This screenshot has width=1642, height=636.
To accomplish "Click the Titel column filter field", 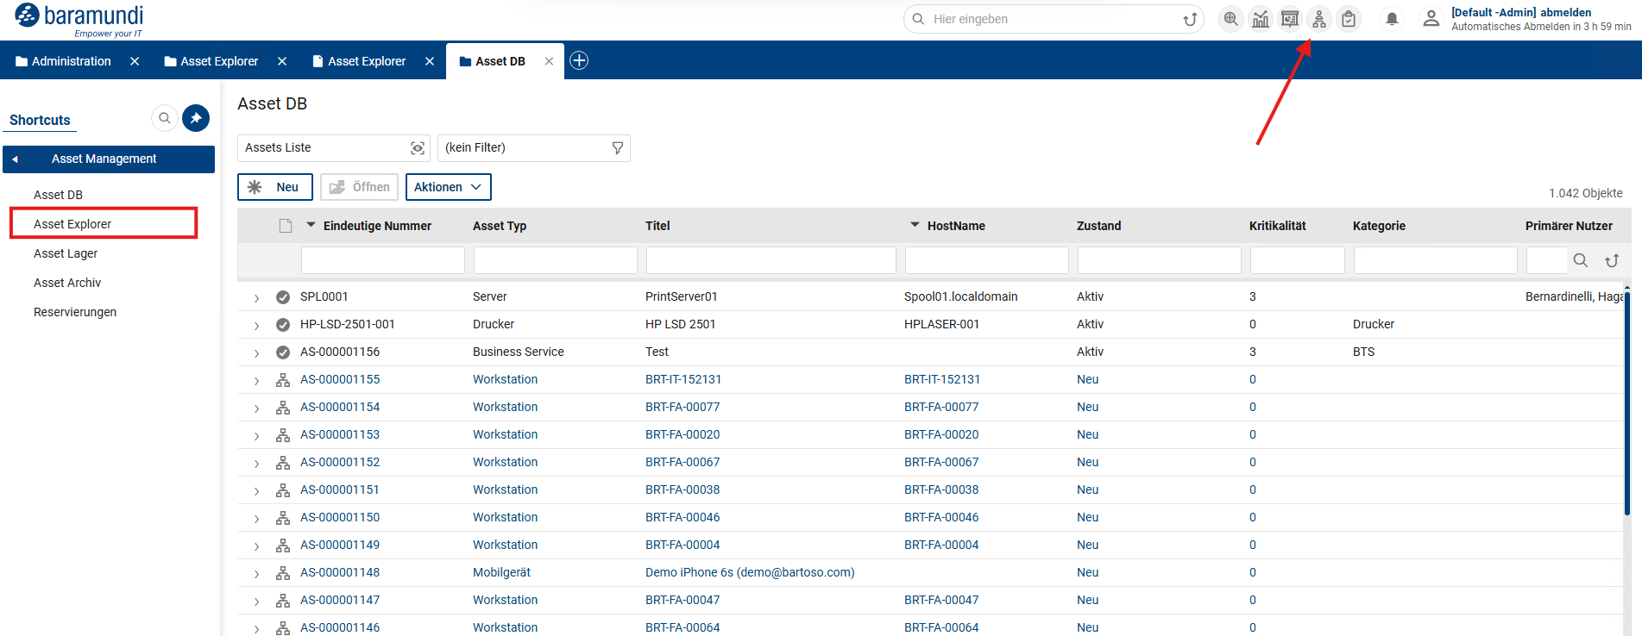I will (x=771, y=260).
